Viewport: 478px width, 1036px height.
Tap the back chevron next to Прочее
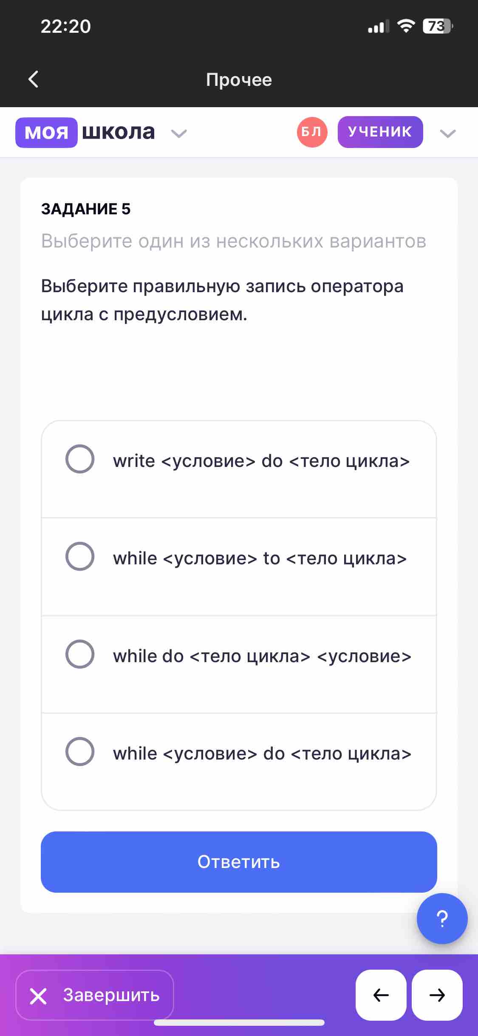[x=33, y=79]
